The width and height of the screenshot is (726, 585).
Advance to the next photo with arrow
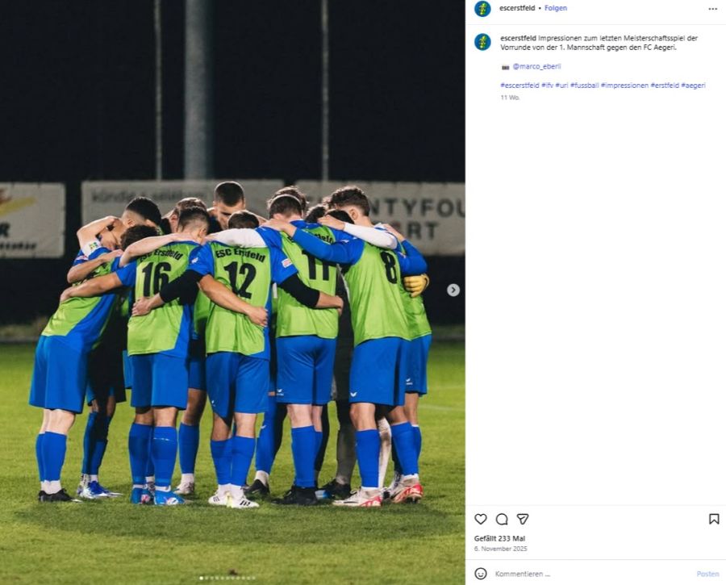(x=453, y=290)
